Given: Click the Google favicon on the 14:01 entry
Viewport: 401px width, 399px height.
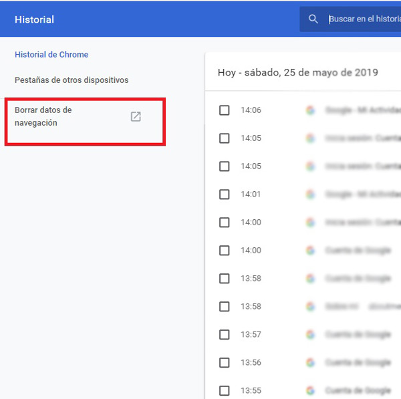Looking at the screenshot, I should pos(310,194).
